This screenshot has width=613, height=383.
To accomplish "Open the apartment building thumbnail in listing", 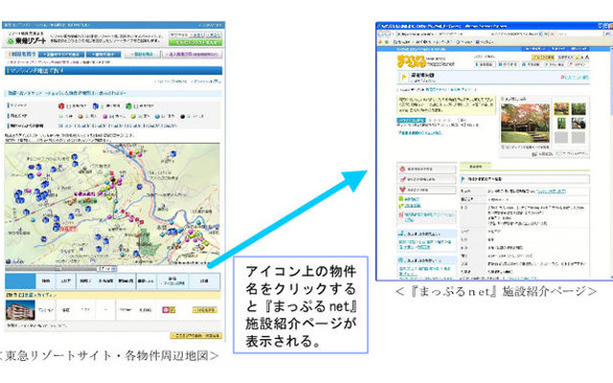I will tap(20, 310).
